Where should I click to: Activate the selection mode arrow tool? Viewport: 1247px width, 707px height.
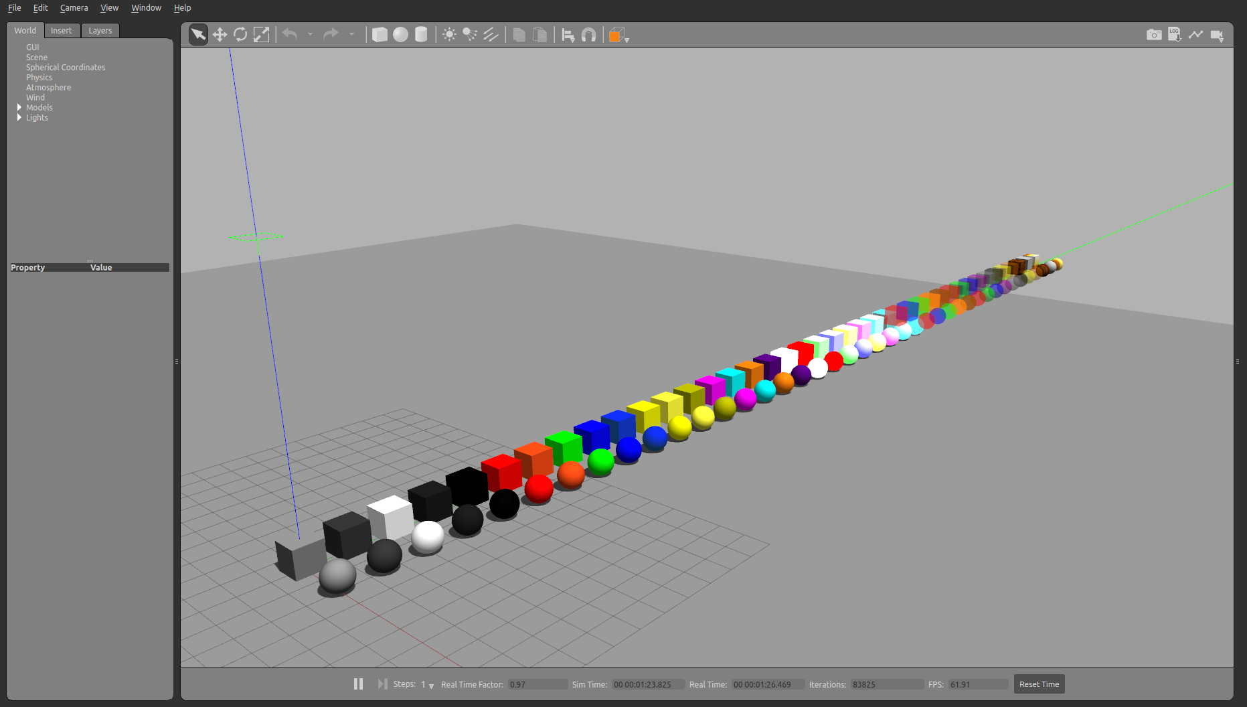pyautogui.click(x=198, y=35)
